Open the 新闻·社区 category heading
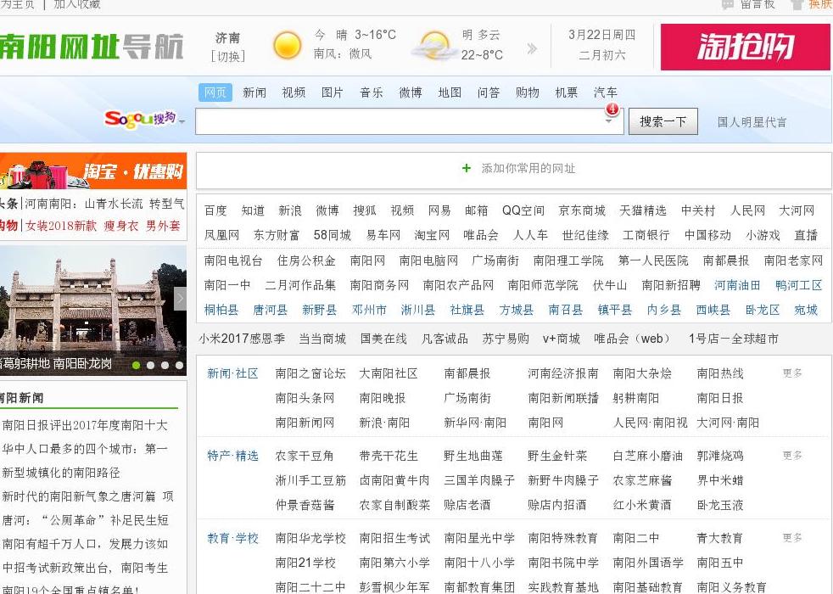The image size is (833, 594). click(x=232, y=373)
